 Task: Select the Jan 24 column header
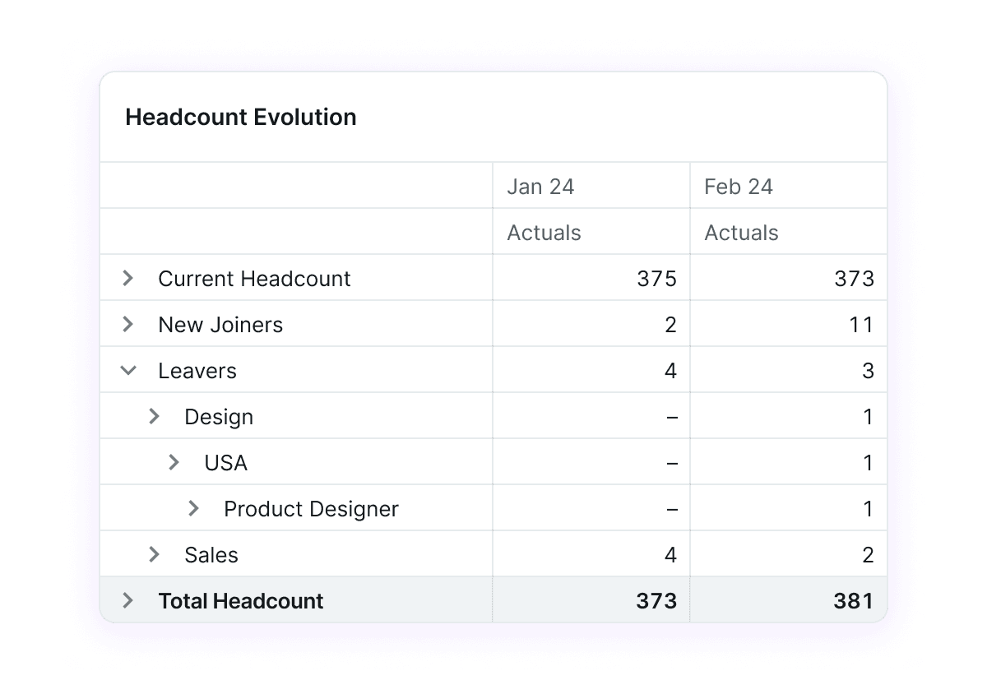(540, 187)
